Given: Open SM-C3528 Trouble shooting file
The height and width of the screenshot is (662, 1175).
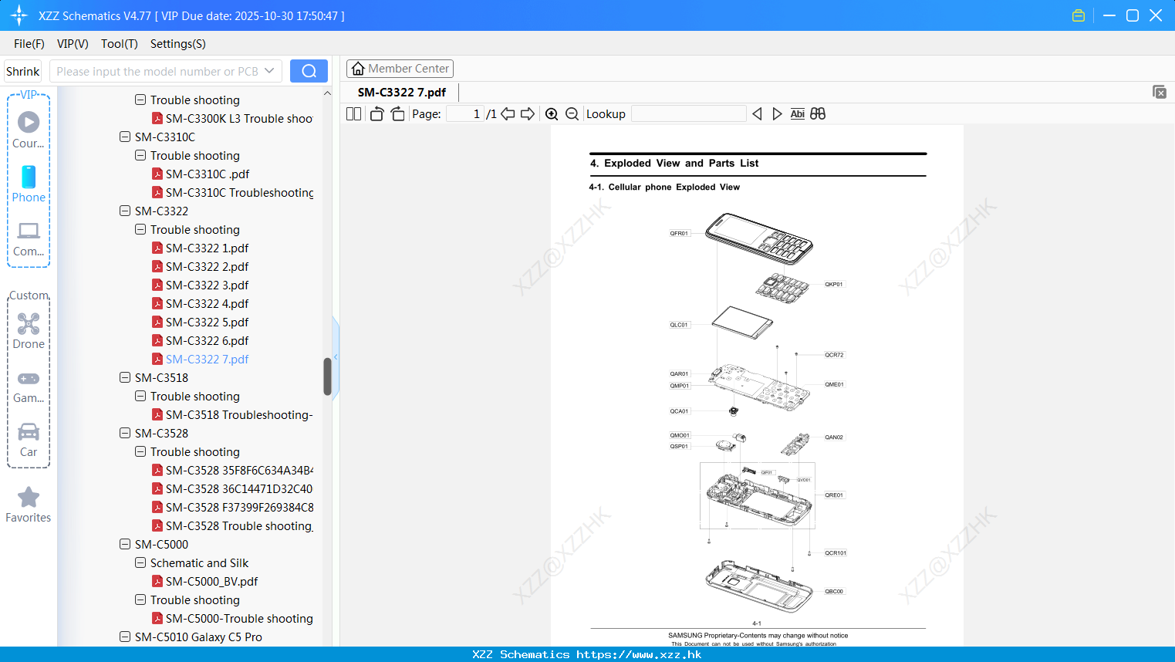Looking at the screenshot, I should pos(232,526).
